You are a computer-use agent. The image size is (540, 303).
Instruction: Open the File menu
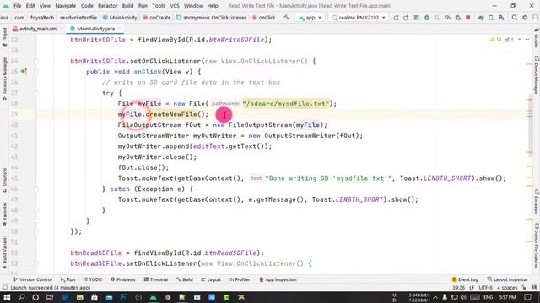click(x=17, y=6)
